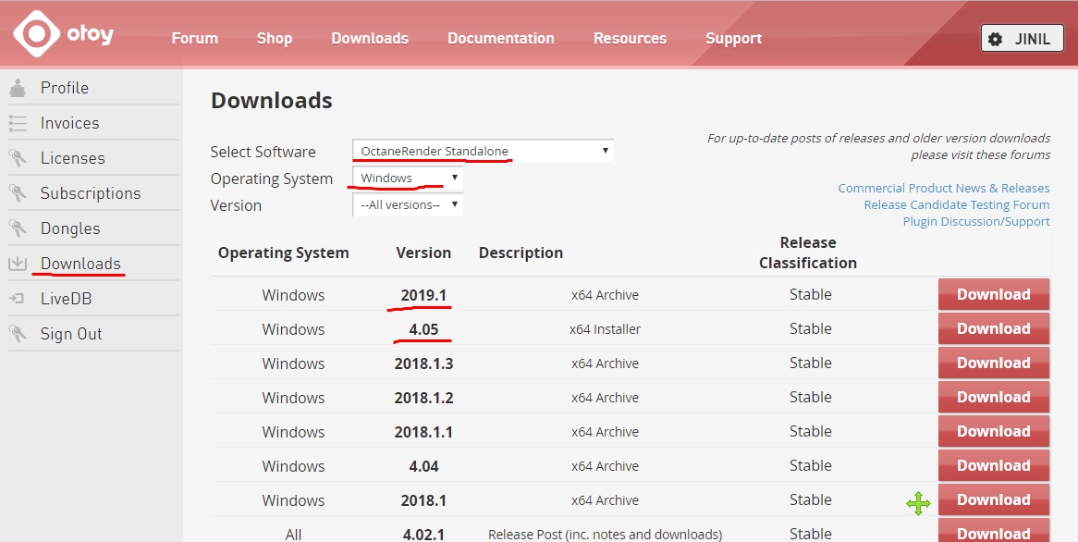Download version 2018.1.1

(x=994, y=431)
